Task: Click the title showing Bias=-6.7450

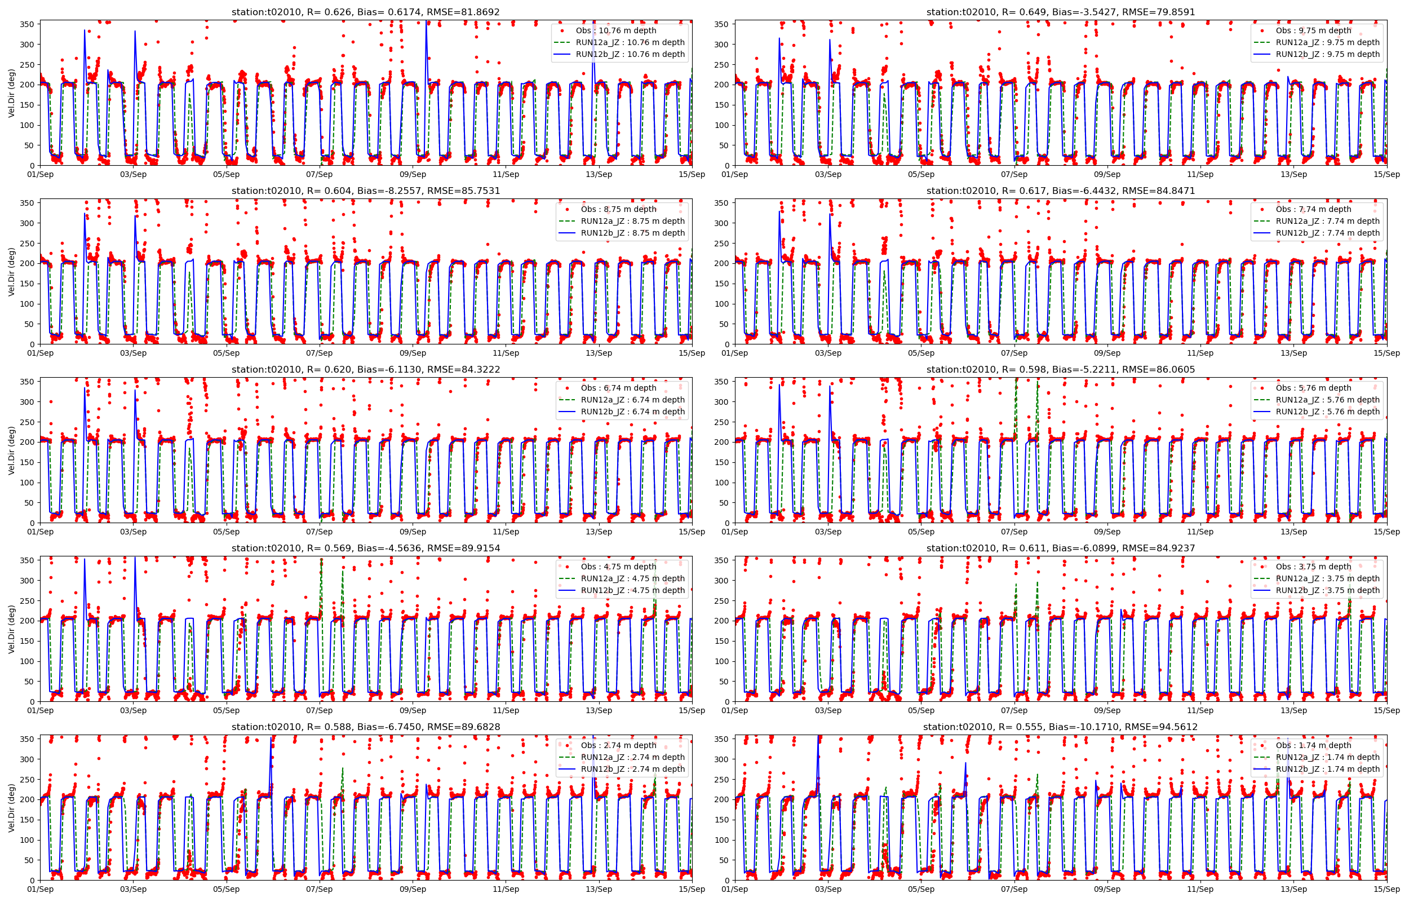Action: click(365, 727)
